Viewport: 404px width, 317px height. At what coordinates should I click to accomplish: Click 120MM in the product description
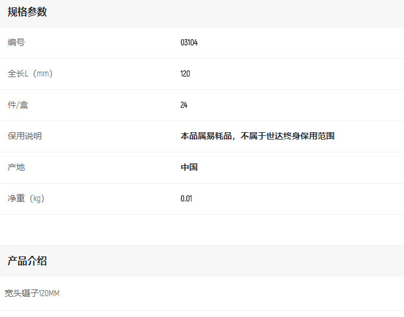49,294
